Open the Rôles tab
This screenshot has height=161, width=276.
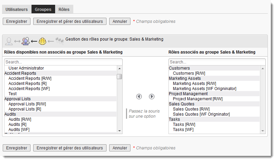(x=64, y=10)
